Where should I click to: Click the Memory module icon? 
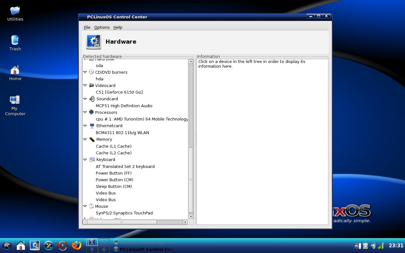(92, 139)
